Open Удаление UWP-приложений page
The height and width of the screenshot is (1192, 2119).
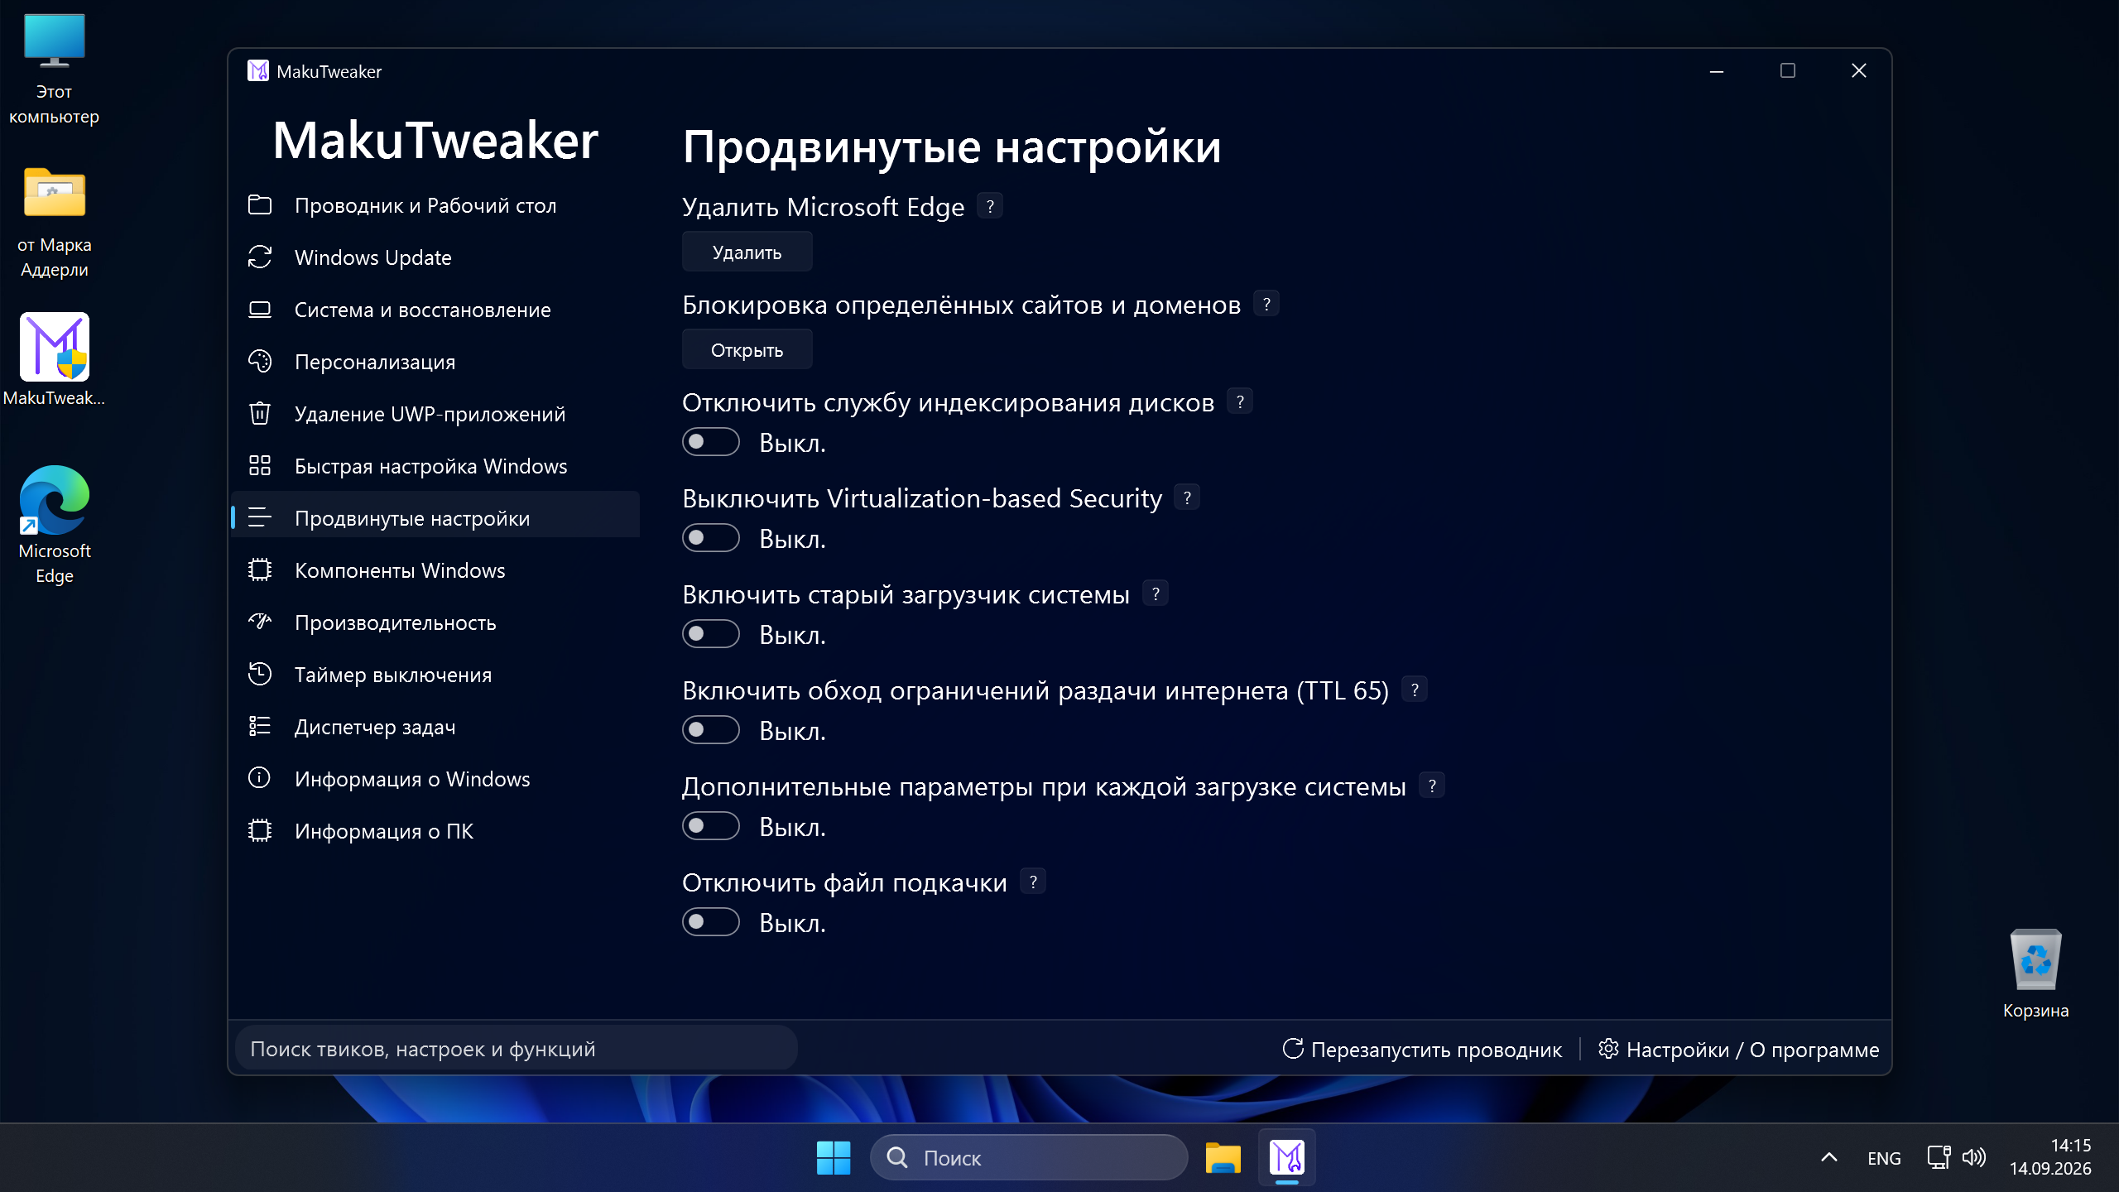tap(435, 414)
